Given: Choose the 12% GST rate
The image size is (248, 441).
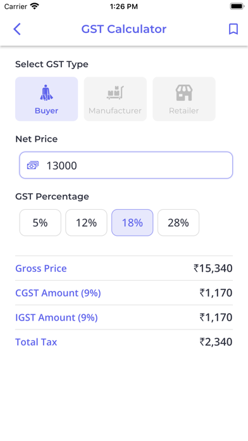Looking at the screenshot, I should click(86, 223).
